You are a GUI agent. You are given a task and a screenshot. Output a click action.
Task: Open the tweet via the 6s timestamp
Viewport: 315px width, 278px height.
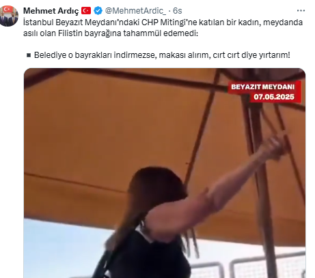pos(178,11)
